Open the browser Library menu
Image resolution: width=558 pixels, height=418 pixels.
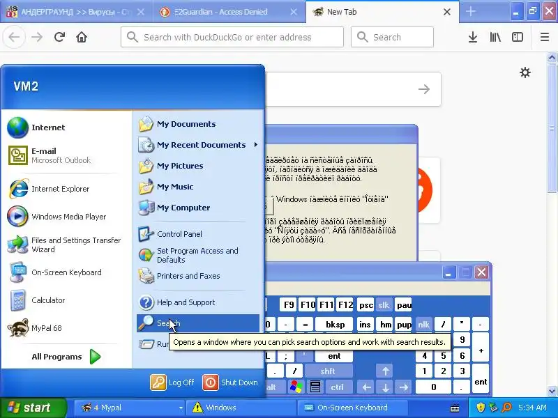point(495,37)
